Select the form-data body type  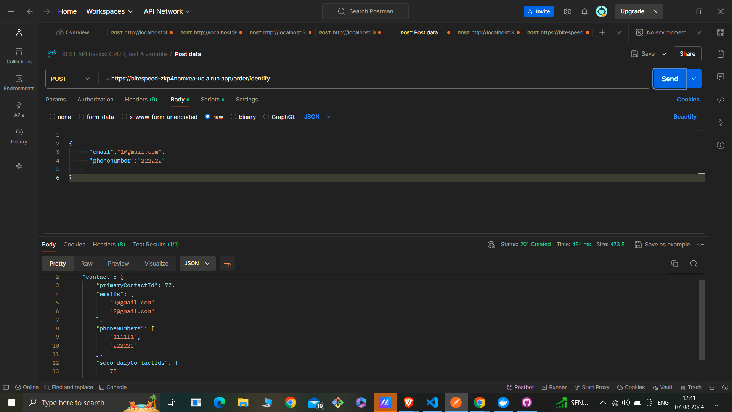pyautogui.click(x=82, y=117)
